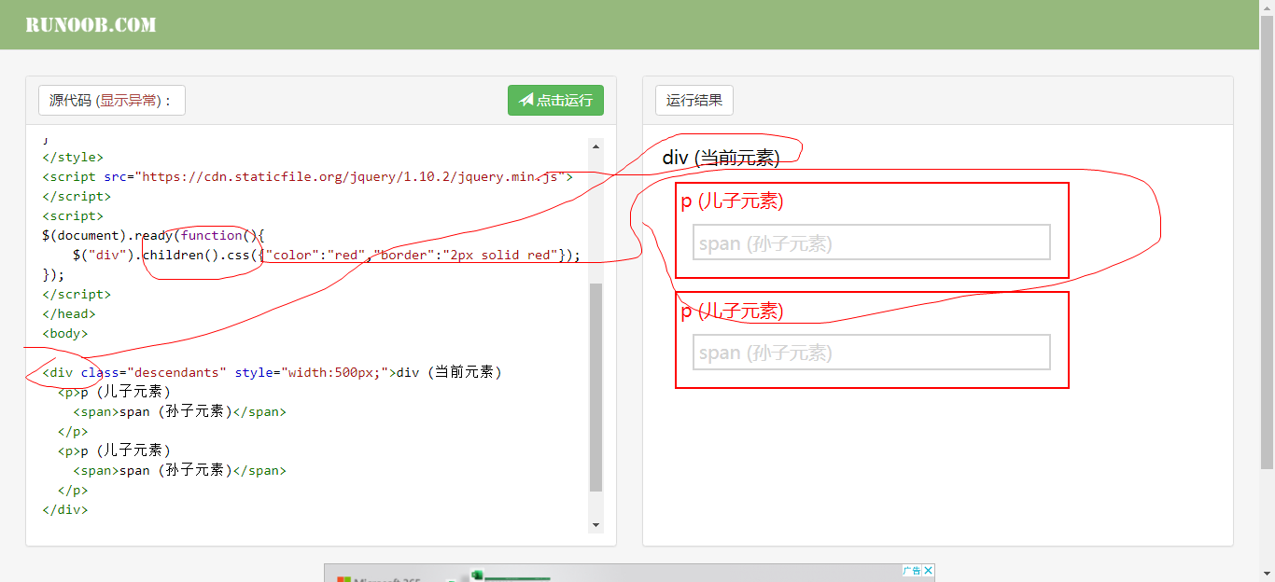This screenshot has height=582, width=1275.
Task: Run the code with 点击运行 button
Action: [x=555, y=101]
